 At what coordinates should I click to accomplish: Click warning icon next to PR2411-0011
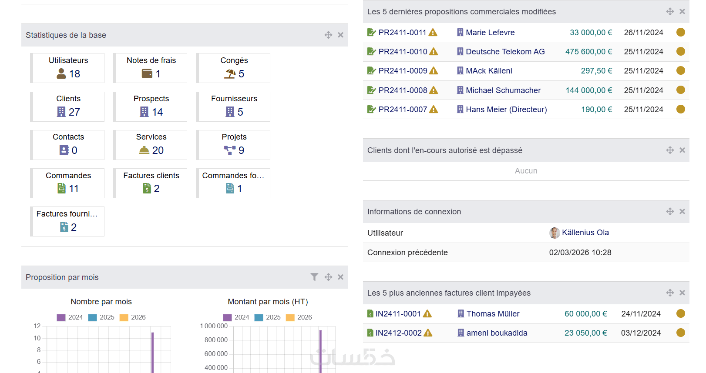click(433, 33)
